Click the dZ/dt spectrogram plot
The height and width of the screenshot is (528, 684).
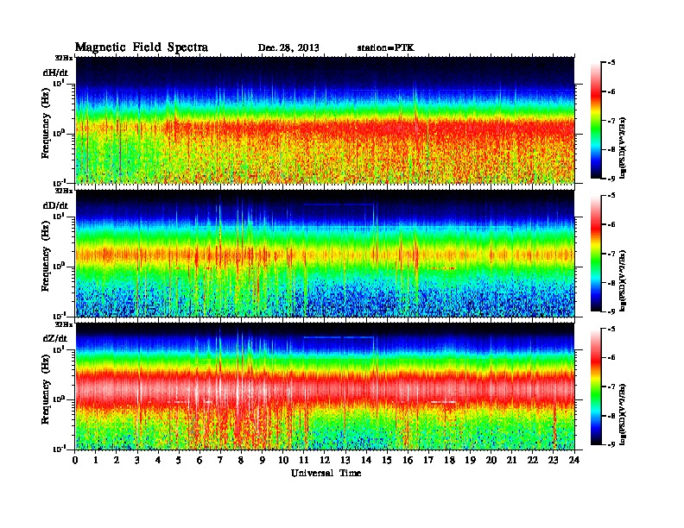[x=325, y=387]
